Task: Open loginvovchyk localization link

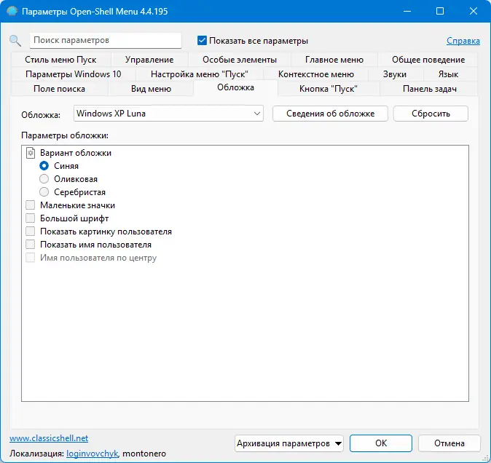Action: [x=93, y=454]
